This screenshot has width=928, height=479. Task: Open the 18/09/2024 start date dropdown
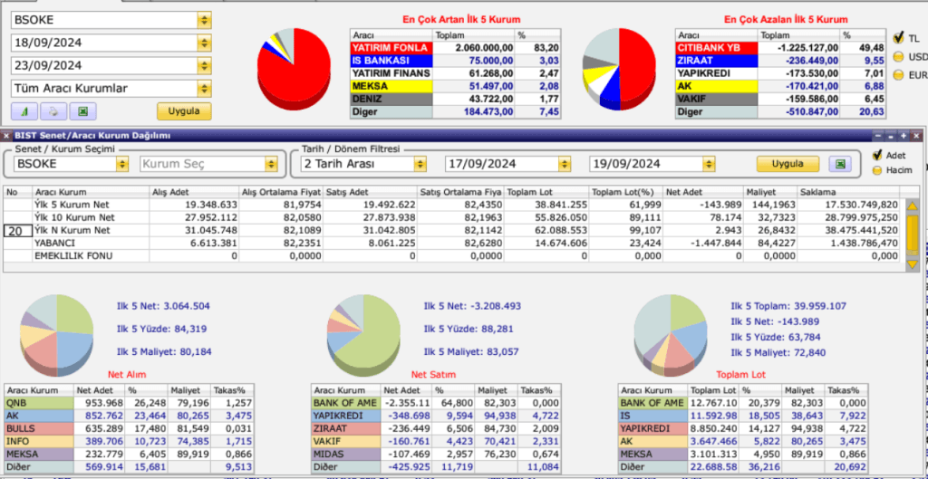point(204,43)
